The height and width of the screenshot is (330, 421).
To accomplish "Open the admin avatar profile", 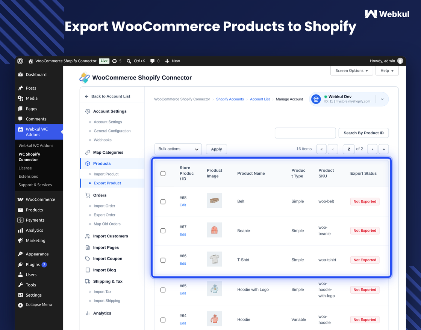I will click(400, 61).
